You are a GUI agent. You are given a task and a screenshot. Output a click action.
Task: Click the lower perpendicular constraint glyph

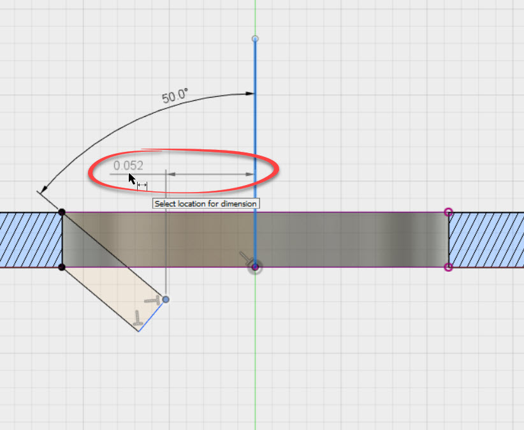pyautogui.click(x=136, y=319)
